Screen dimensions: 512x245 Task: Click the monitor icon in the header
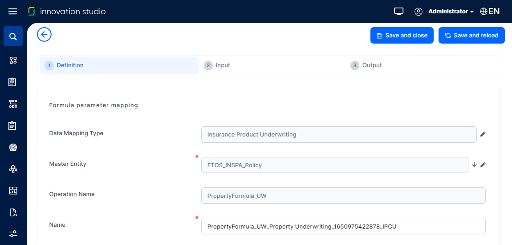[x=398, y=12]
